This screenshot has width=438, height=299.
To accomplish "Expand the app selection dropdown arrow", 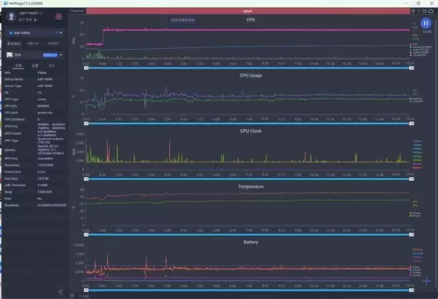I will point(60,55).
